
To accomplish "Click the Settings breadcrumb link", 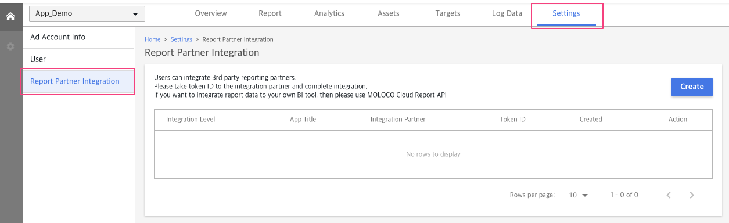I will [x=181, y=39].
